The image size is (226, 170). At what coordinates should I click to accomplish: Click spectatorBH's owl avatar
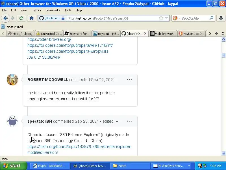coord(12,121)
